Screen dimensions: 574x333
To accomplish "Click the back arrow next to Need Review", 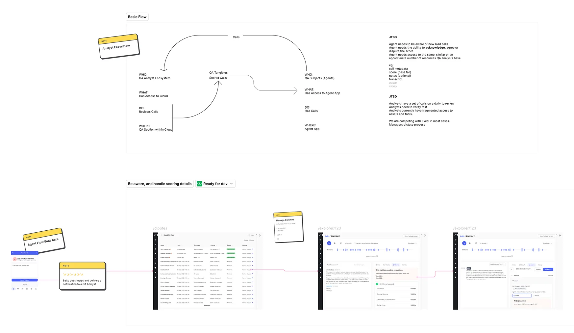I will tap(162, 235).
